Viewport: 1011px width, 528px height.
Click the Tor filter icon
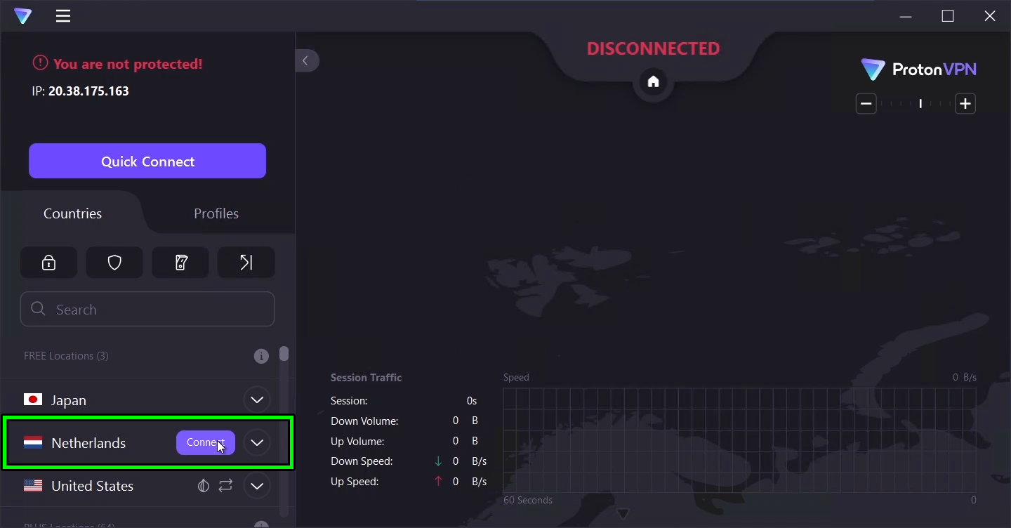point(246,262)
